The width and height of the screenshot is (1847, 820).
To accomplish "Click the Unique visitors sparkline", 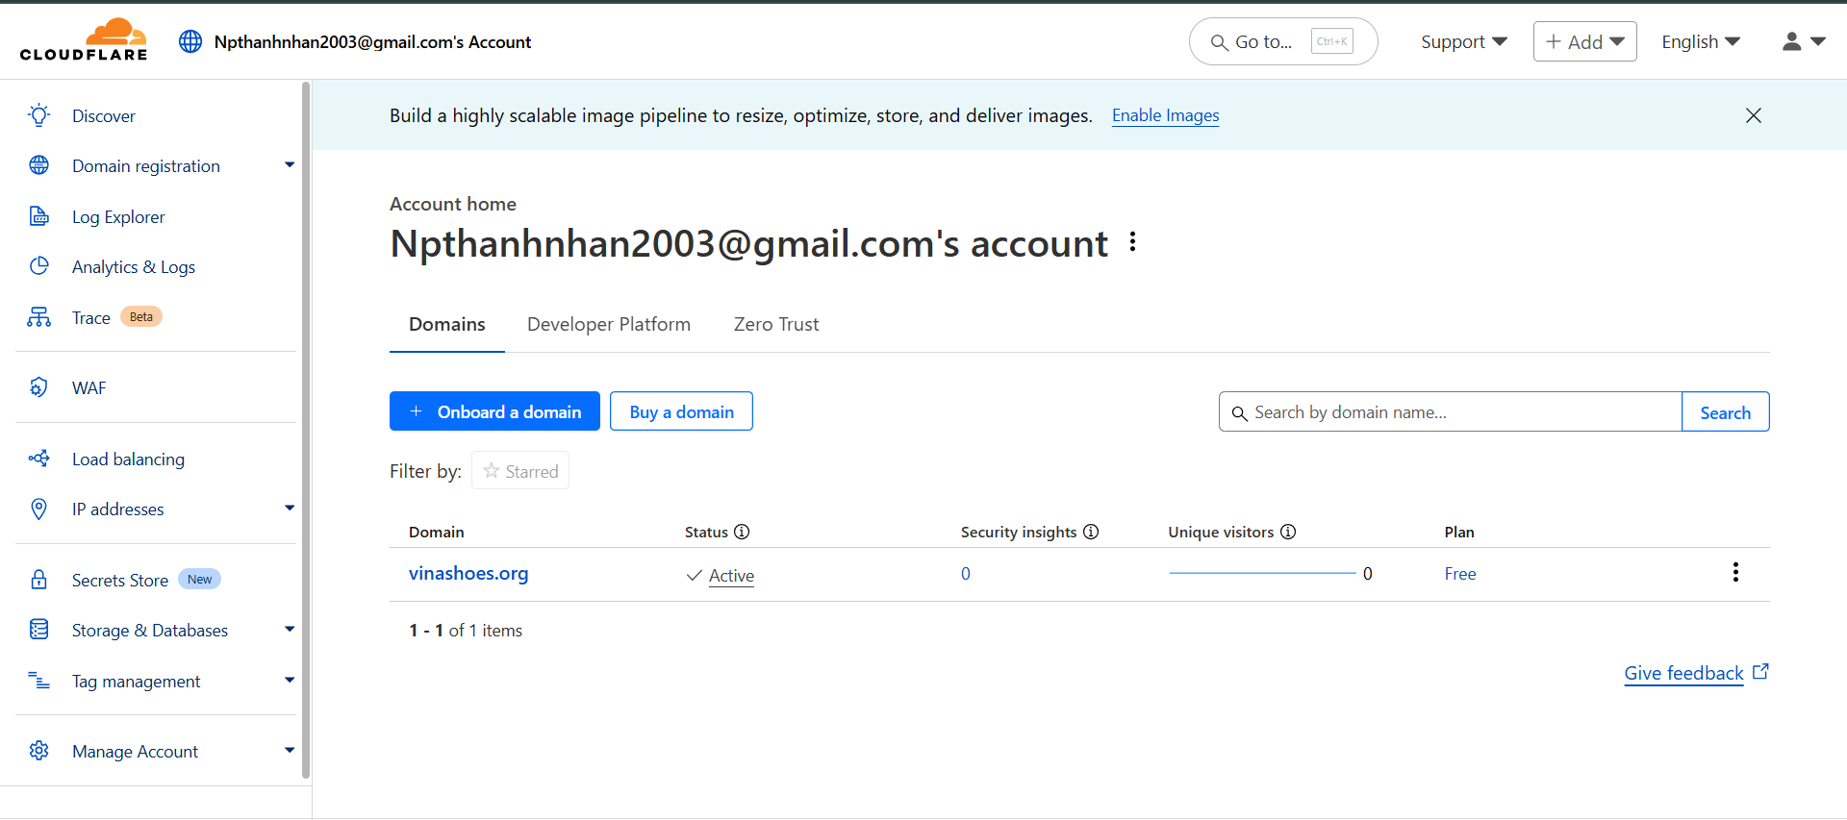I will pos(1262,573).
